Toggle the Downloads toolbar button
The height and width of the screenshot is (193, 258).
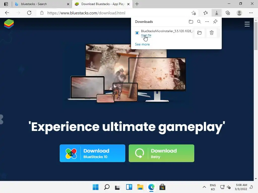(x=217, y=13)
